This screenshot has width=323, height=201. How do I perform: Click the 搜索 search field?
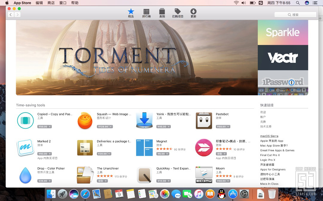[295, 15]
